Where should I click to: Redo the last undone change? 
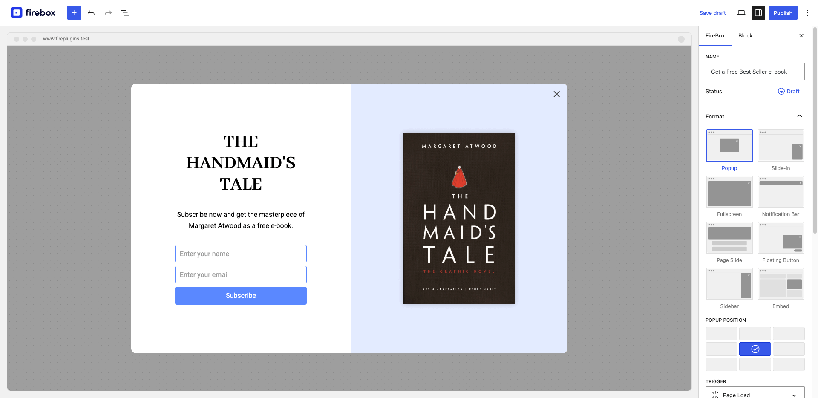tap(108, 13)
